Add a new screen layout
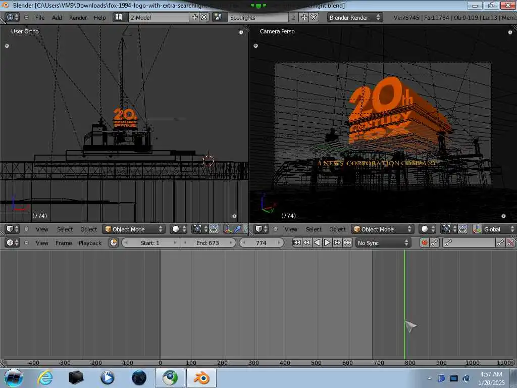Viewport: 517px width, 388px height. click(195, 18)
